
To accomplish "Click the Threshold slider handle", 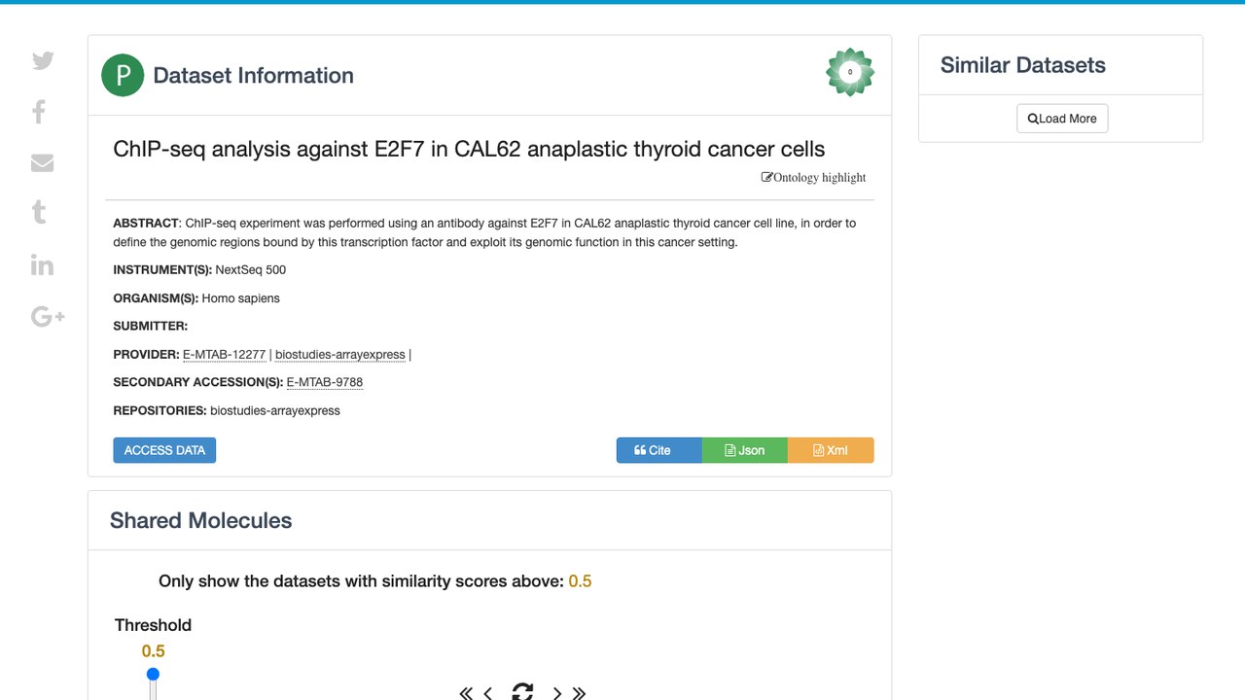I will (153, 674).
